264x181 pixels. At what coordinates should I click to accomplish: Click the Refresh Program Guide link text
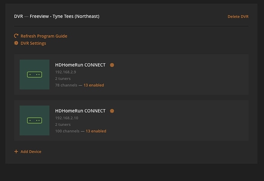click(44, 36)
